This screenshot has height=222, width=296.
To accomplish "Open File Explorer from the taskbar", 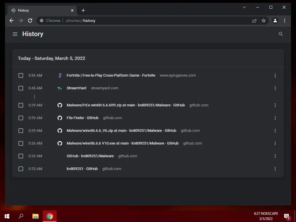I will [x=35, y=216].
